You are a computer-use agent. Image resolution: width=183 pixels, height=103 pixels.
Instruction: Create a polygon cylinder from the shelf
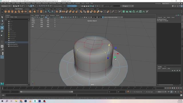pyautogui.click(x=12, y=11)
